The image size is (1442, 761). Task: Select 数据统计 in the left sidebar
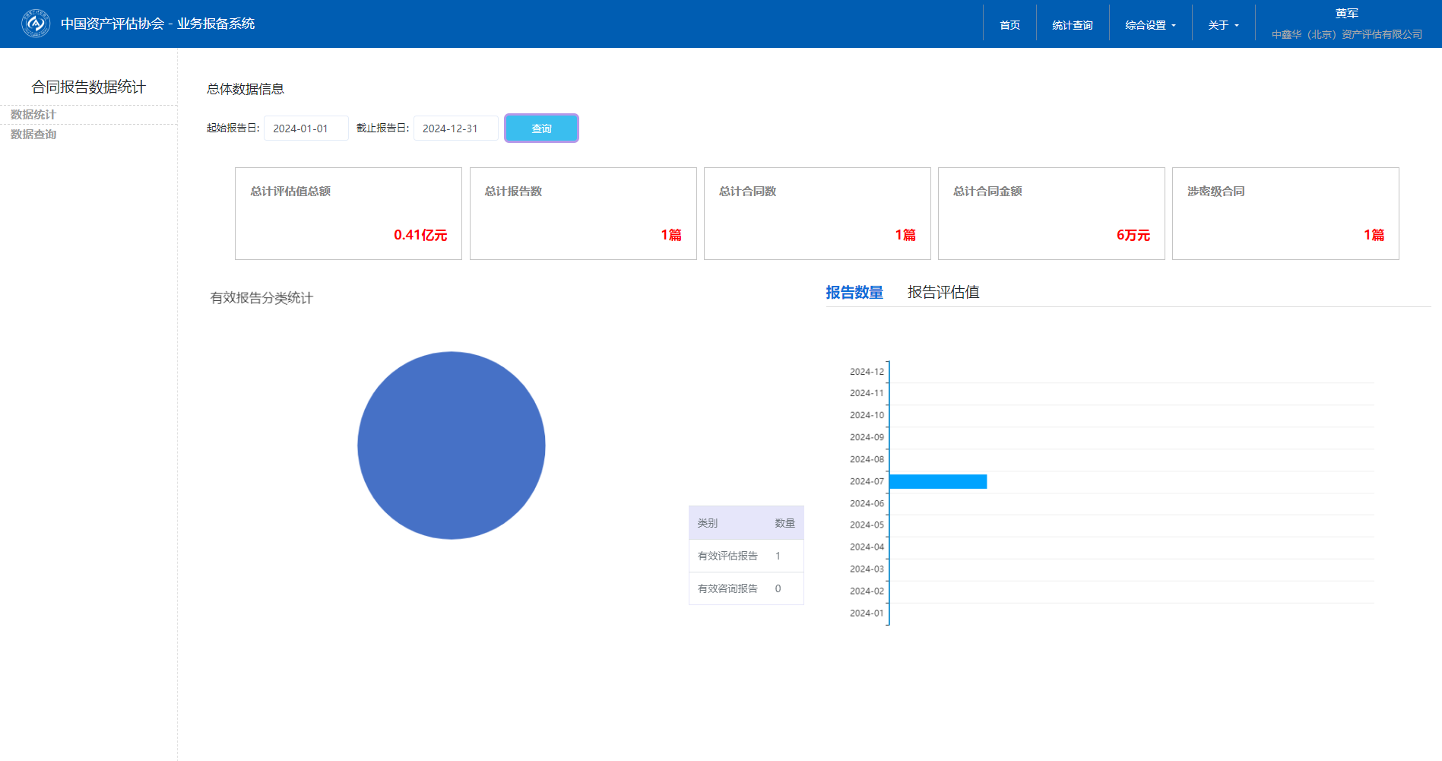pos(33,115)
